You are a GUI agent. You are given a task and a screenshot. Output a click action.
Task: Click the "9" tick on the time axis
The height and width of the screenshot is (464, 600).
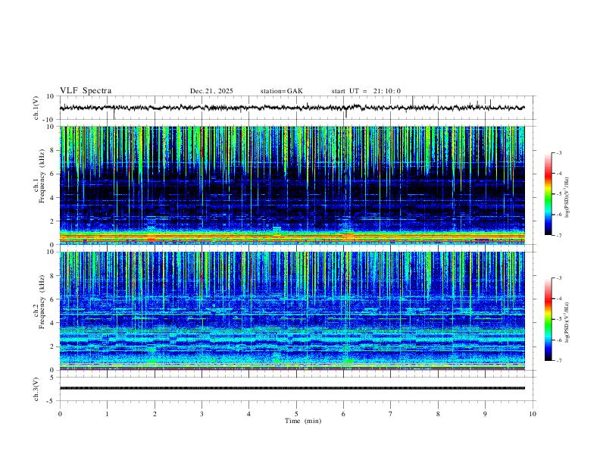coord(485,414)
